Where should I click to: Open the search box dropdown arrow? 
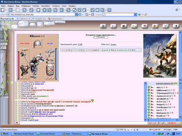pyautogui.click(x=135, y=15)
